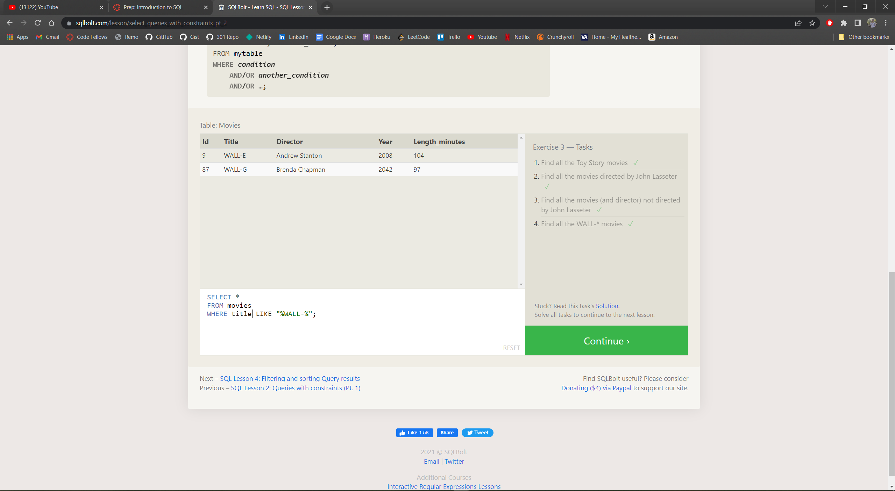
Task: Click the results table scroll-up arrow
Action: point(521,137)
